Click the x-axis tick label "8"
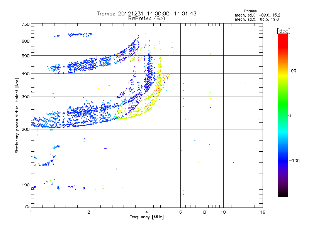Screen dimensions: 309x231 point(205,212)
